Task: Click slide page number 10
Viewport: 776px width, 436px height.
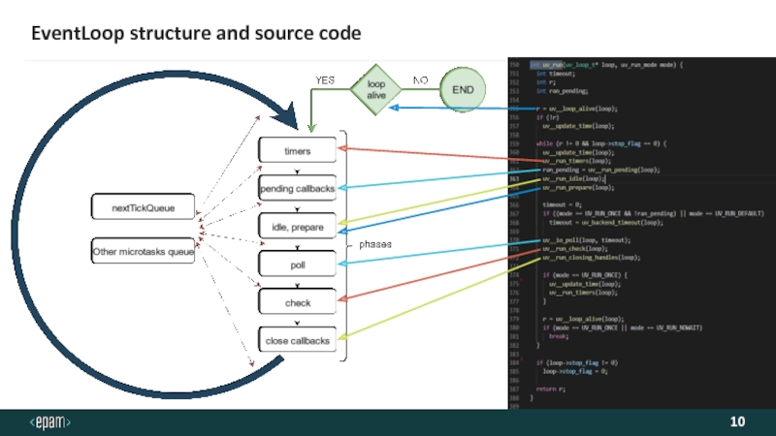Action: (737, 422)
